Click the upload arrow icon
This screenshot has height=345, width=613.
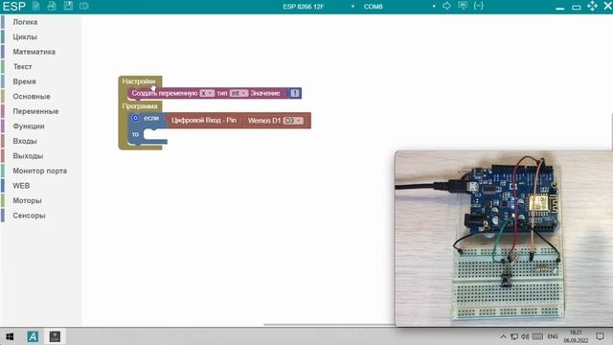(446, 6)
